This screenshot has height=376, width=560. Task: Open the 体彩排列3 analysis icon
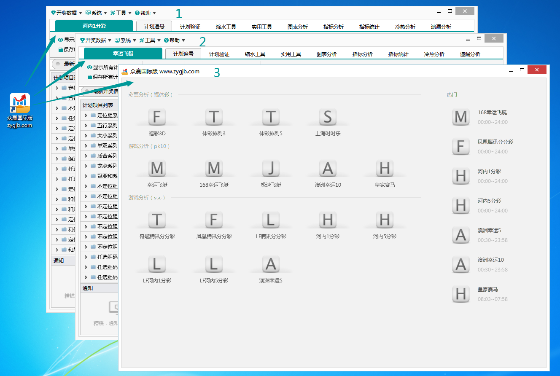point(214,117)
